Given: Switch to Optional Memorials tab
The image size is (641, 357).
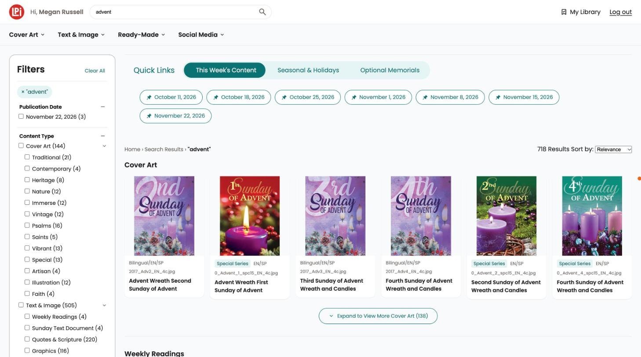Looking at the screenshot, I should click(390, 70).
